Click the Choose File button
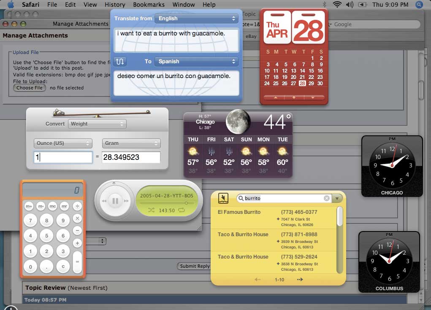The width and height of the screenshot is (431, 310). pos(30,88)
